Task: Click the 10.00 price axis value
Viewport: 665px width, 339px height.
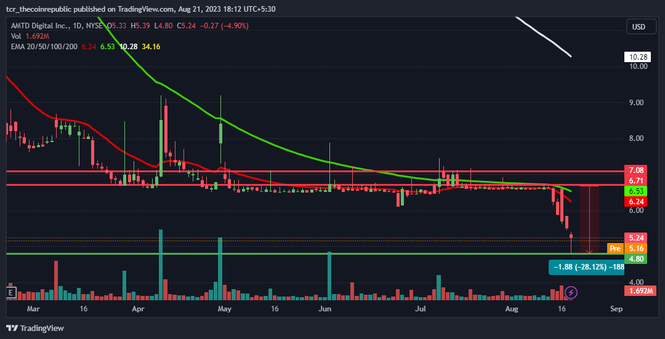Action: pyautogui.click(x=639, y=66)
